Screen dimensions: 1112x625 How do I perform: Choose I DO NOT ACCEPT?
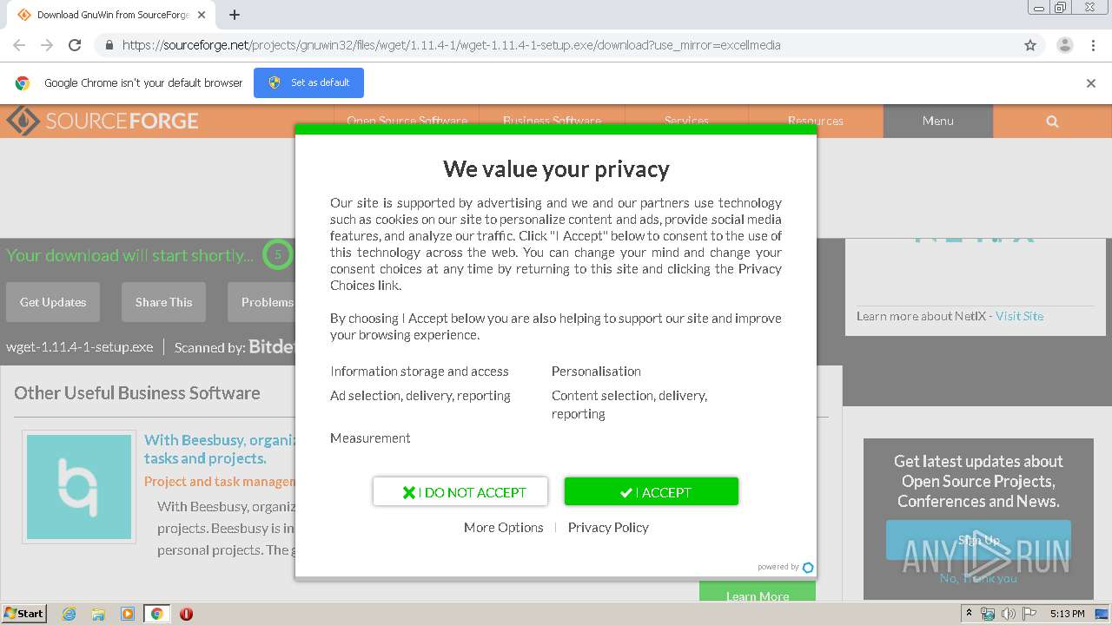(x=460, y=492)
